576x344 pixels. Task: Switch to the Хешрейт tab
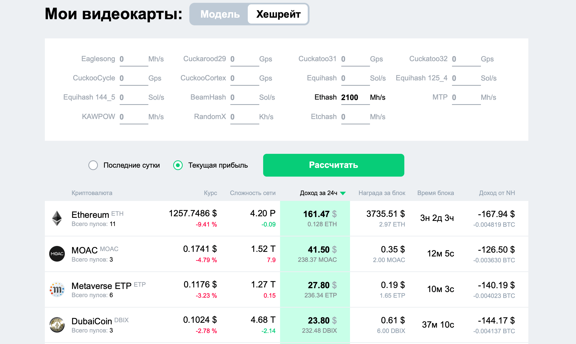point(278,14)
